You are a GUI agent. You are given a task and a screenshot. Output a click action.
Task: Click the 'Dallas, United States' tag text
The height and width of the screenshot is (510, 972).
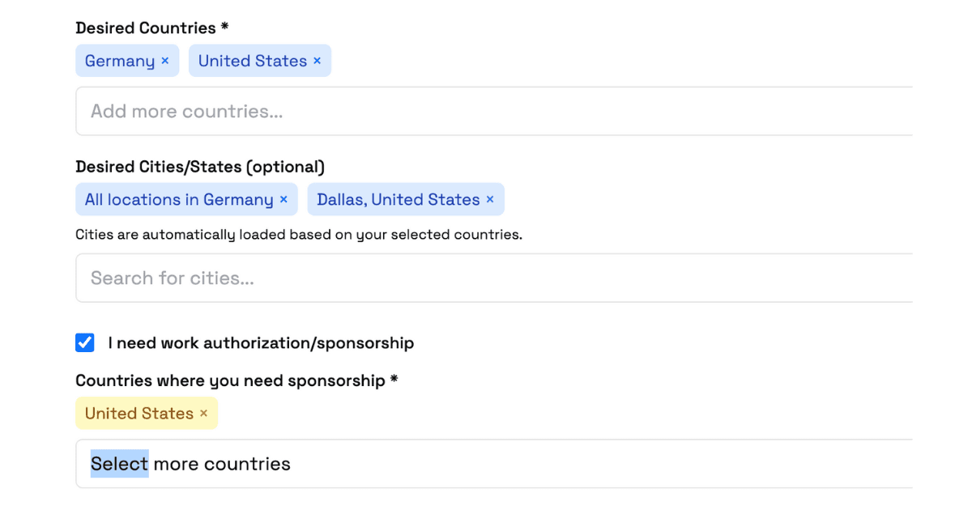[x=399, y=200]
